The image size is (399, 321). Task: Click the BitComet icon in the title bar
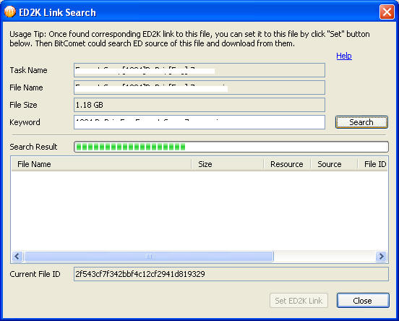pos(10,12)
